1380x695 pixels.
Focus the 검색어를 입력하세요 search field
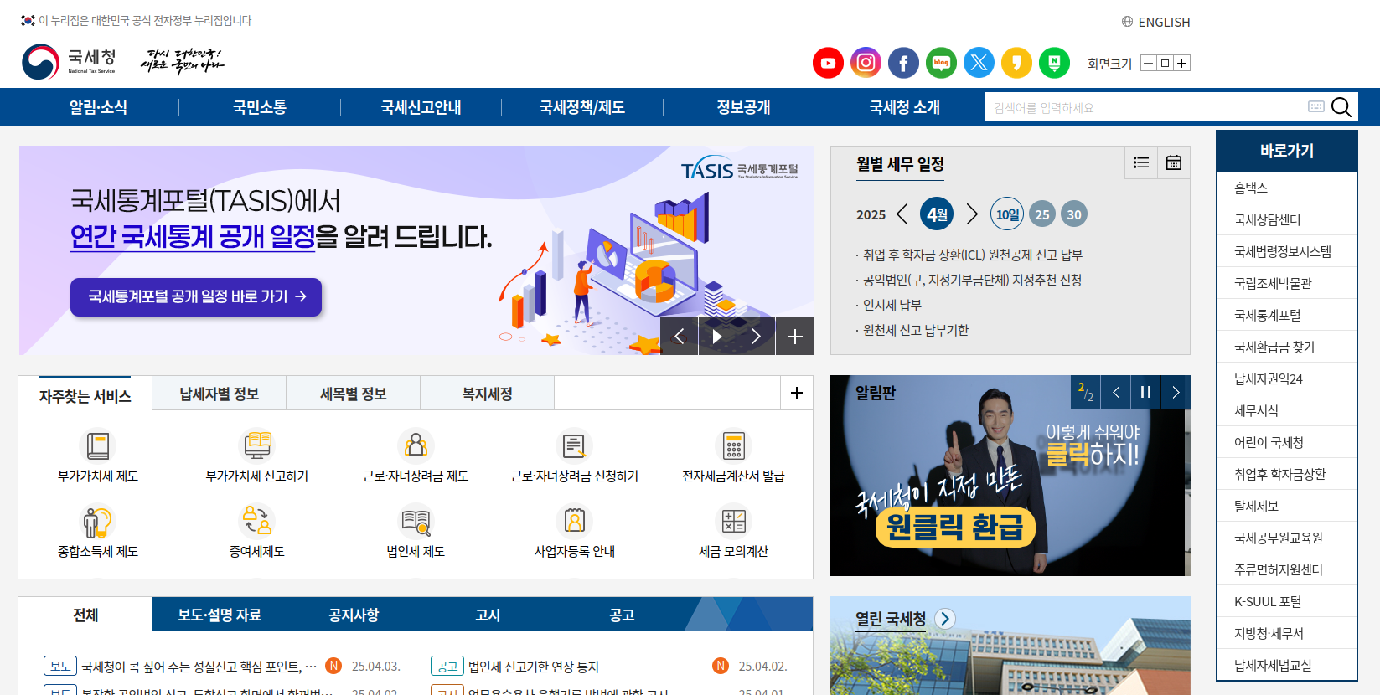(x=1145, y=107)
